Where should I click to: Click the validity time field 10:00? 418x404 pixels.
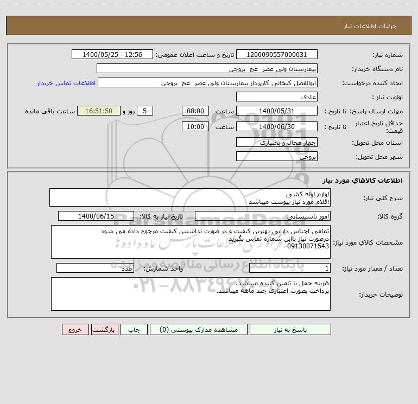195,126
